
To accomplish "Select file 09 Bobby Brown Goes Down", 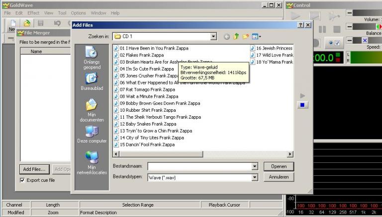I will coord(148,103).
